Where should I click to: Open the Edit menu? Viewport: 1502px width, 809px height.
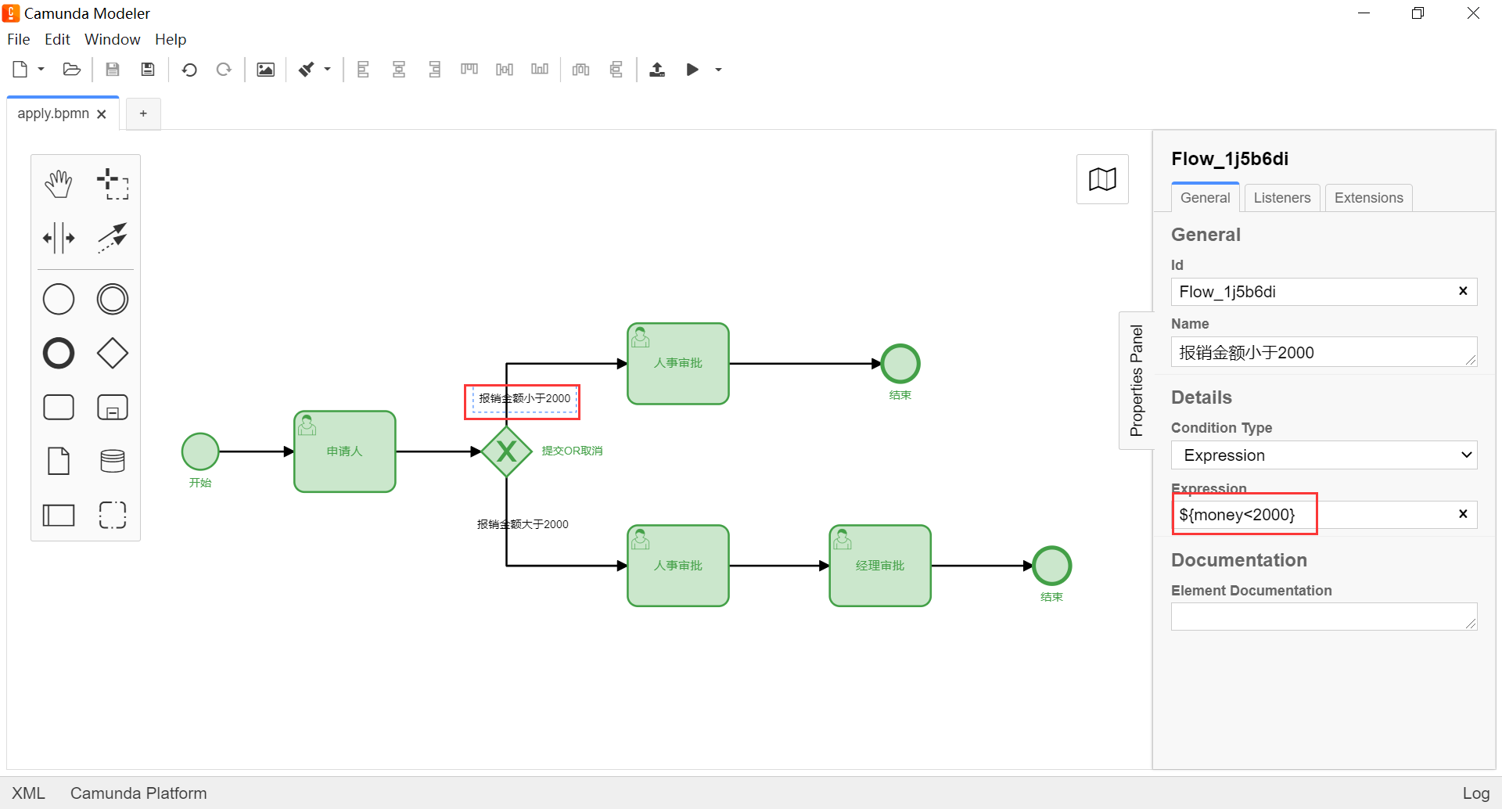57,39
